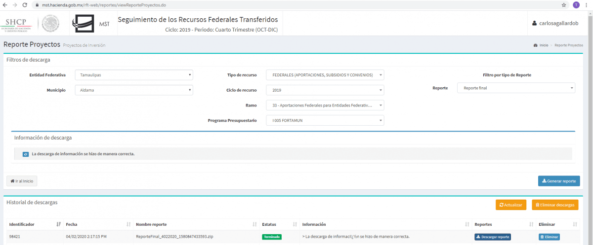Open the Entidad Federativa dropdown
Viewport: 593px width, 245px height.
pos(133,75)
